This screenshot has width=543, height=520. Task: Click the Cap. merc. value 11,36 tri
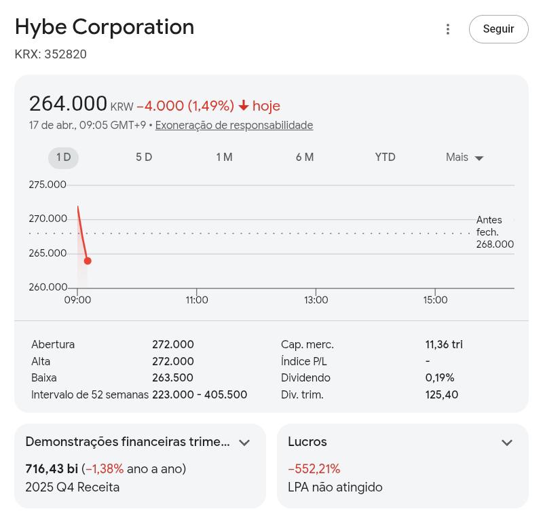(x=444, y=345)
